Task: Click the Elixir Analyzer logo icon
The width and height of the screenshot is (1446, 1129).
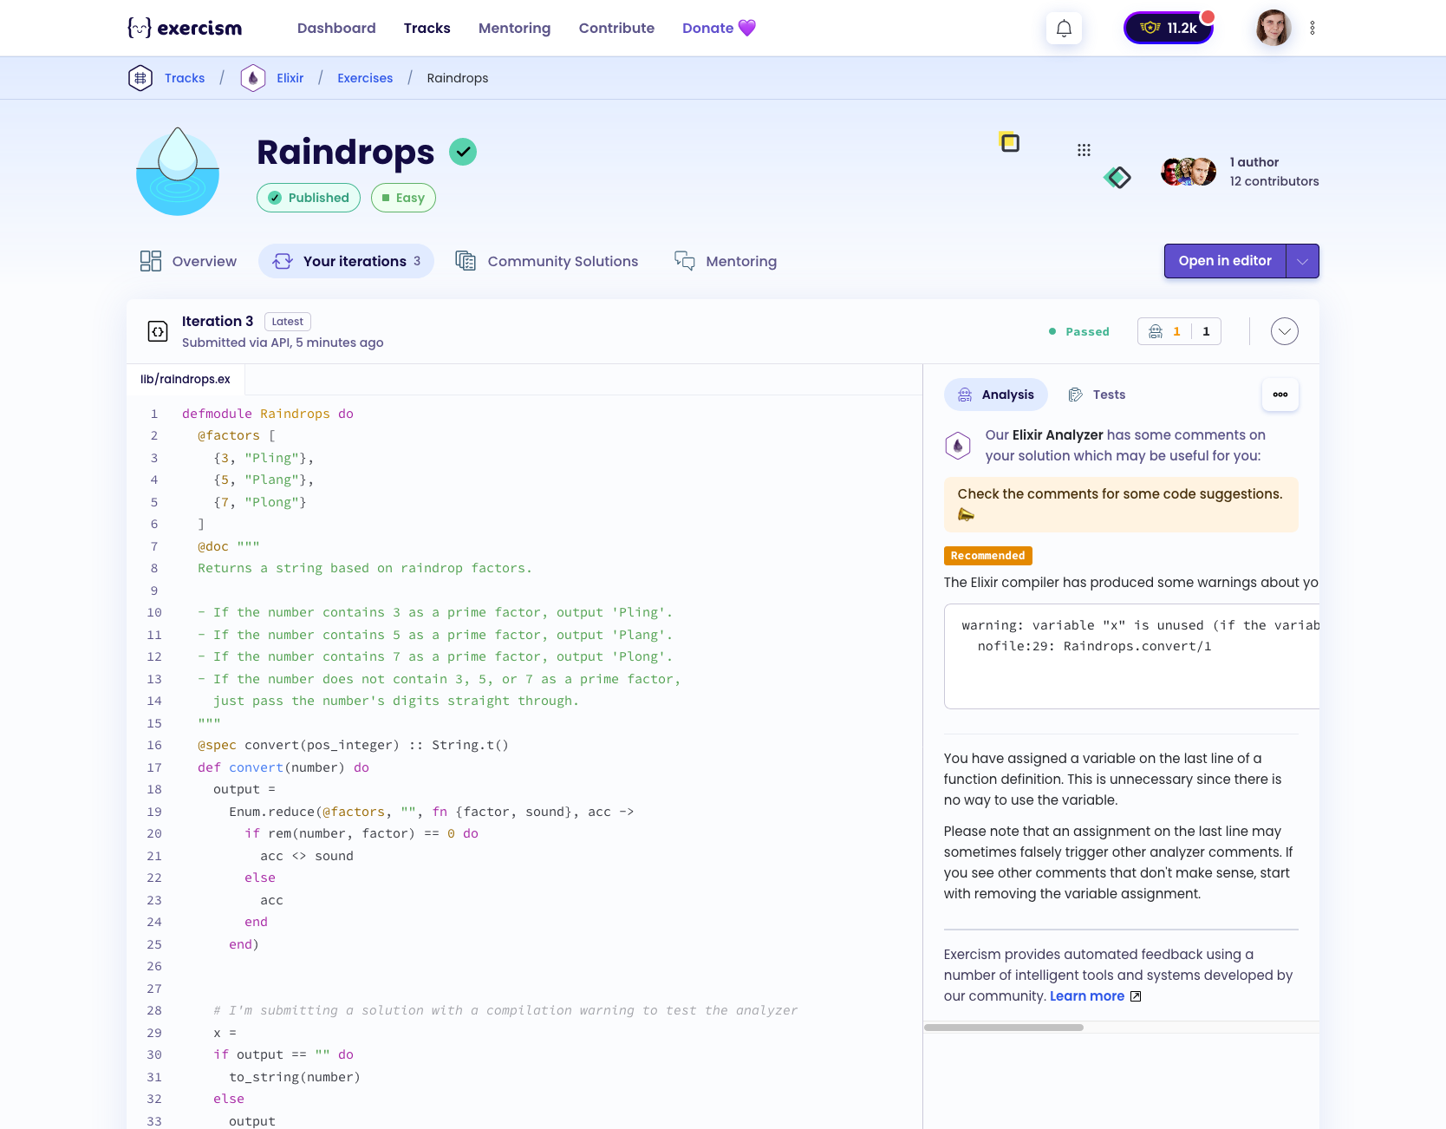Action: (x=957, y=446)
